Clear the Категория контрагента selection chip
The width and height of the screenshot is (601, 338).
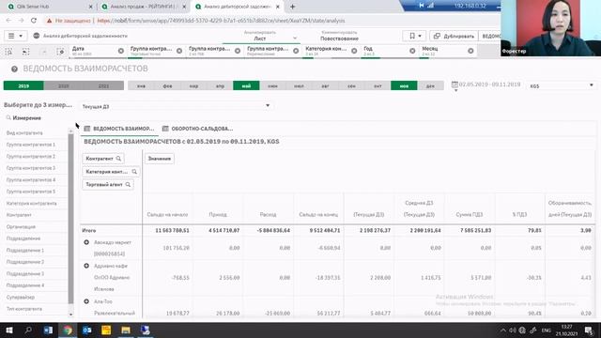pos(354,51)
